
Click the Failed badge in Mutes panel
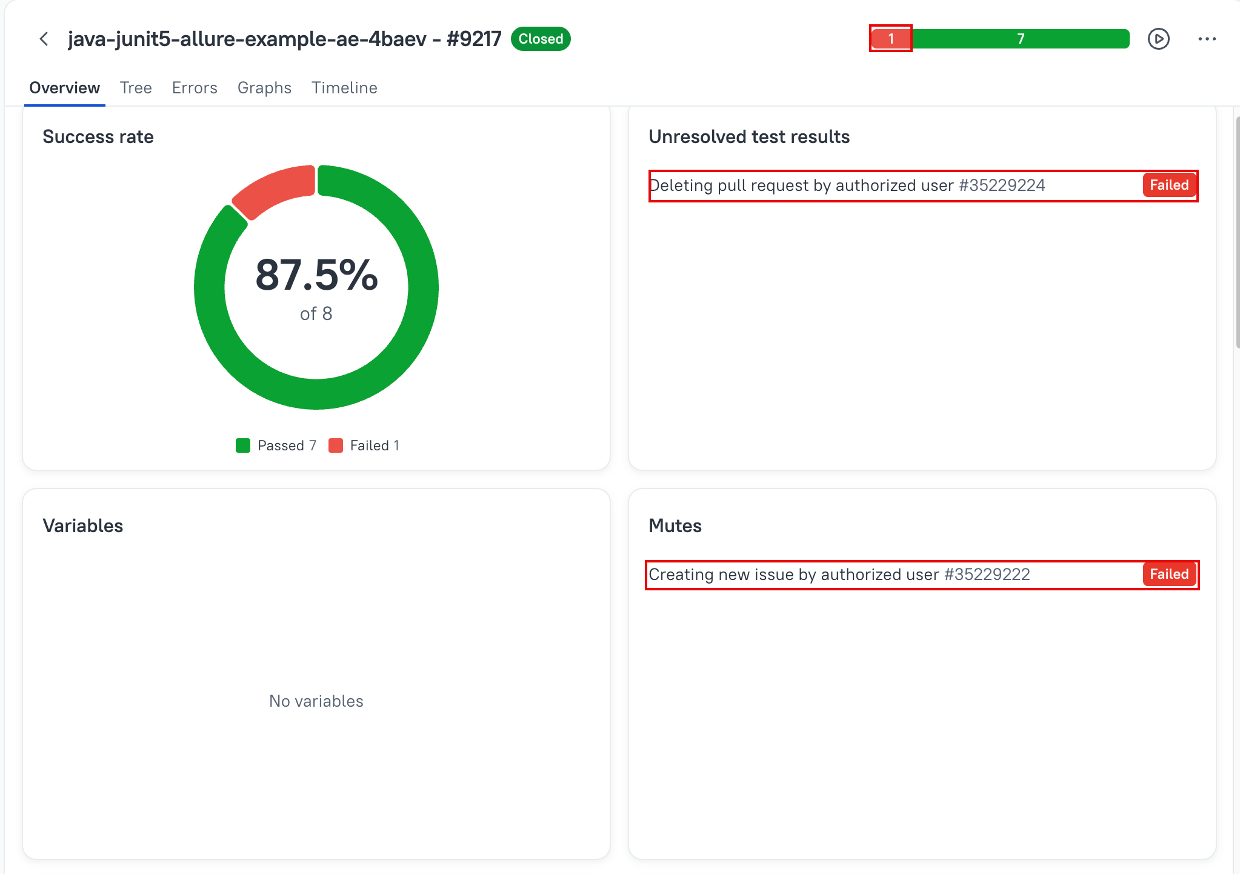coord(1169,575)
